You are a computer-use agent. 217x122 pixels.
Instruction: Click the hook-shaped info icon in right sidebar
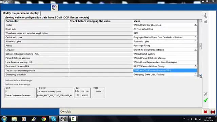click(x=206, y=15)
